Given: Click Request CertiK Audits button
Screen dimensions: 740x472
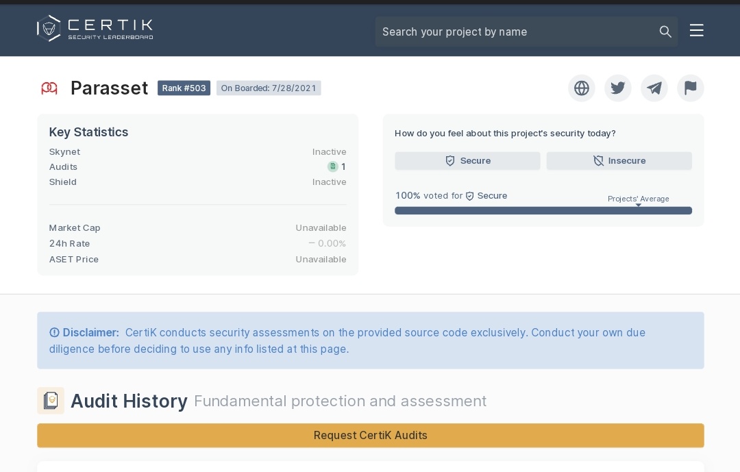Looking at the screenshot, I should pos(371,435).
